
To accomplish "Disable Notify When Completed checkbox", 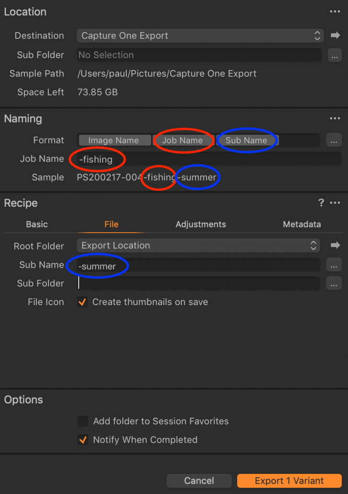I will (x=83, y=440).
